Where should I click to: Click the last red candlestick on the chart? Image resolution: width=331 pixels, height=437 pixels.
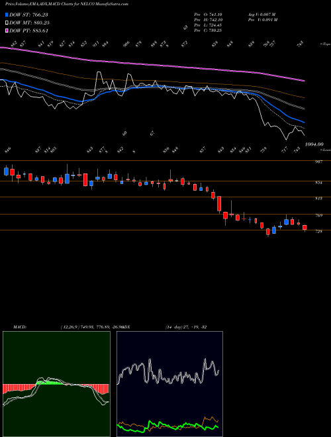click(x=305, y=228)
